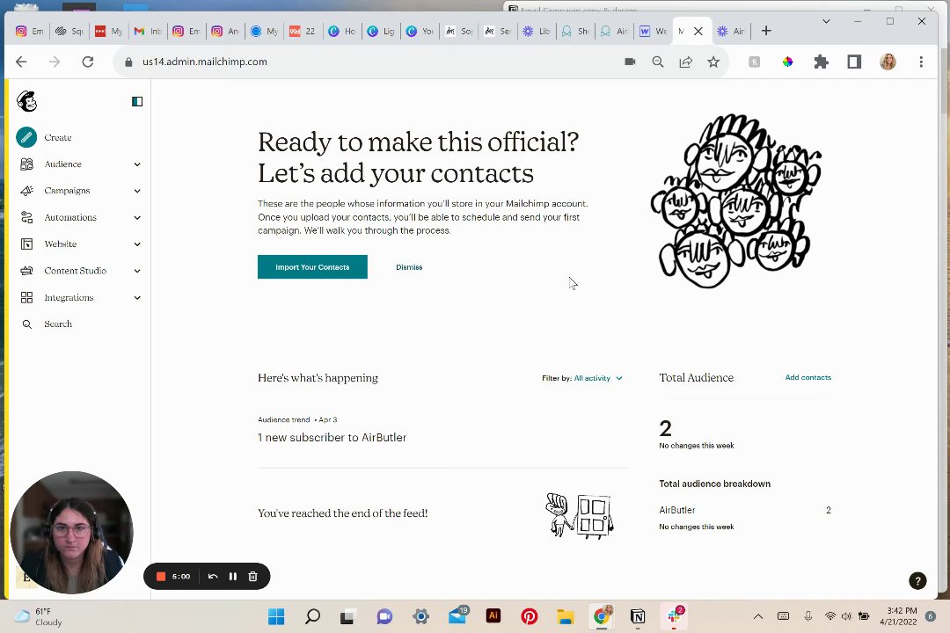Open the tab search dropdown arrow

pyautogui.click(x=826, y=21)
